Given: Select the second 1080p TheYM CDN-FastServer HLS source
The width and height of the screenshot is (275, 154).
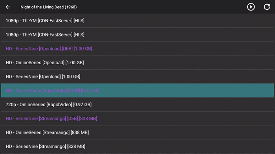Looking at the screenshot, I should point(137,34).
